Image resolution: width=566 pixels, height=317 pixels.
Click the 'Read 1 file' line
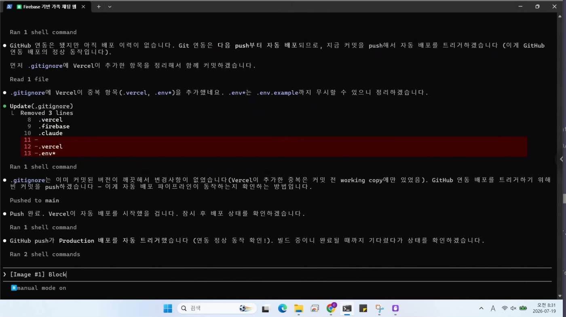(29, 79)
